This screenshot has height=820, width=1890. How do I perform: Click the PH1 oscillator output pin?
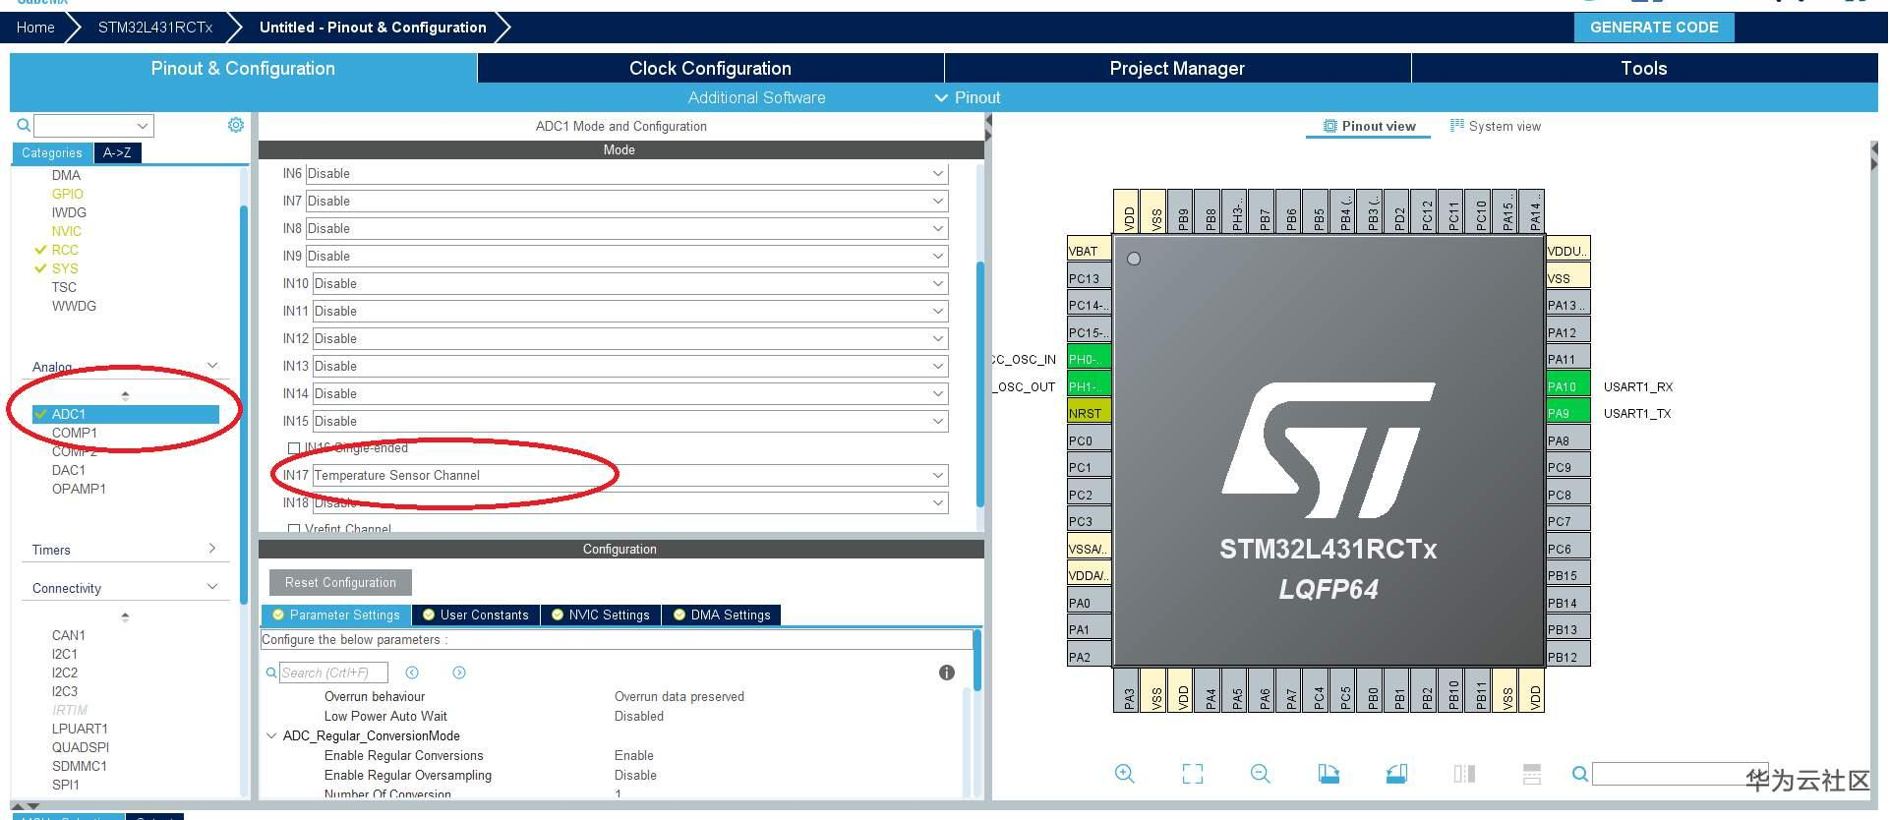point(1090,386)
